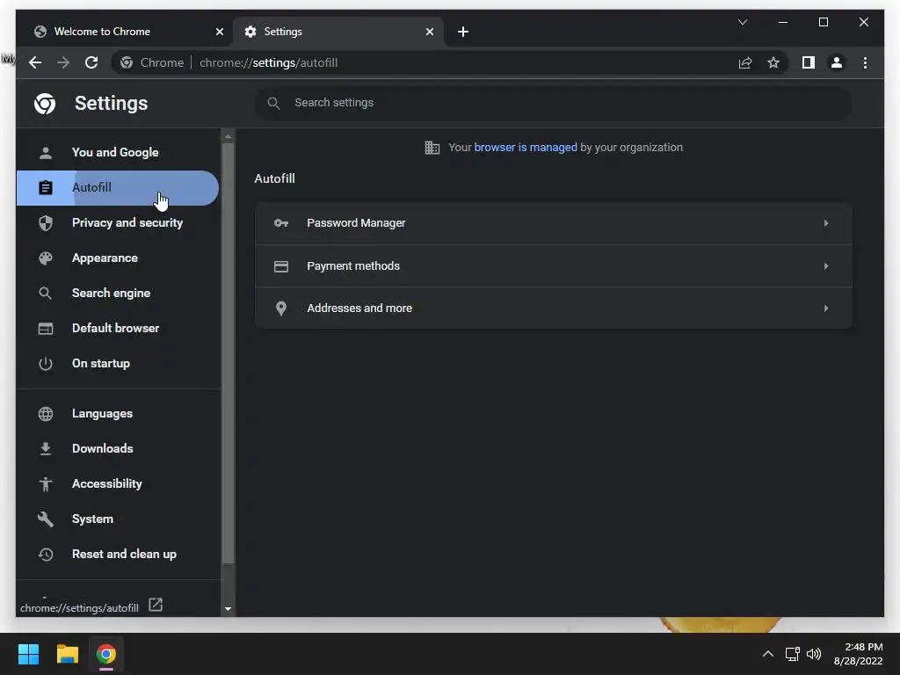This screenshot has width=900, height=675.
Task: Open Chrome three-dot menu
Action: tap(865, 62)
